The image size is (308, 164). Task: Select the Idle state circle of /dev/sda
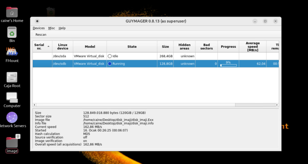tap(109, 56)
